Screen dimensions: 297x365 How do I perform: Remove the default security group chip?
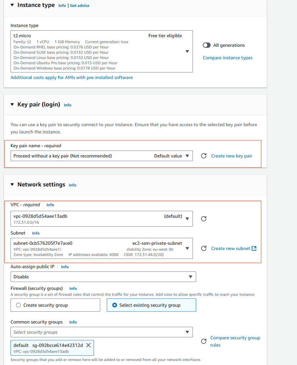(88, 345)
